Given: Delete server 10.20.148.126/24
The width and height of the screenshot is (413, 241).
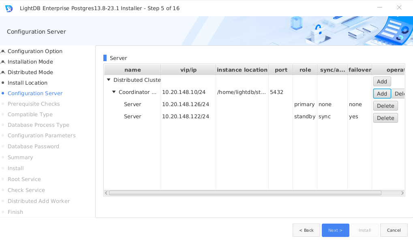Looking at the screenshot, I should (x=385, y=106).
